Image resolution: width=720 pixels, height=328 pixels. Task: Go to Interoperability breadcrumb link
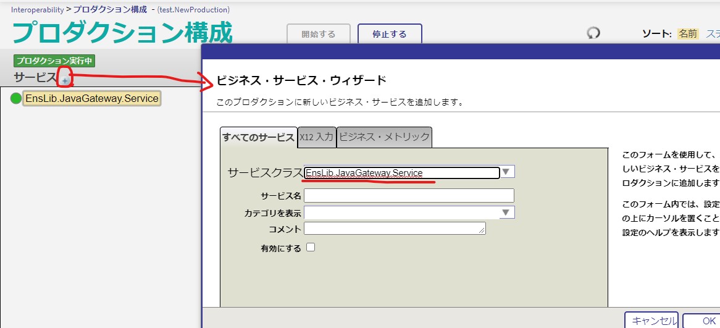click(x=37, y=10)
